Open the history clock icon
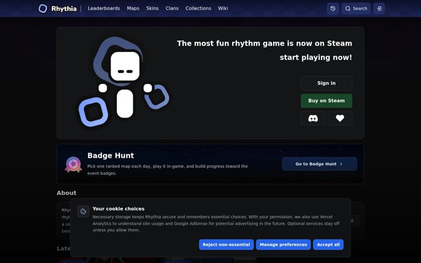 tap(333, 9)
